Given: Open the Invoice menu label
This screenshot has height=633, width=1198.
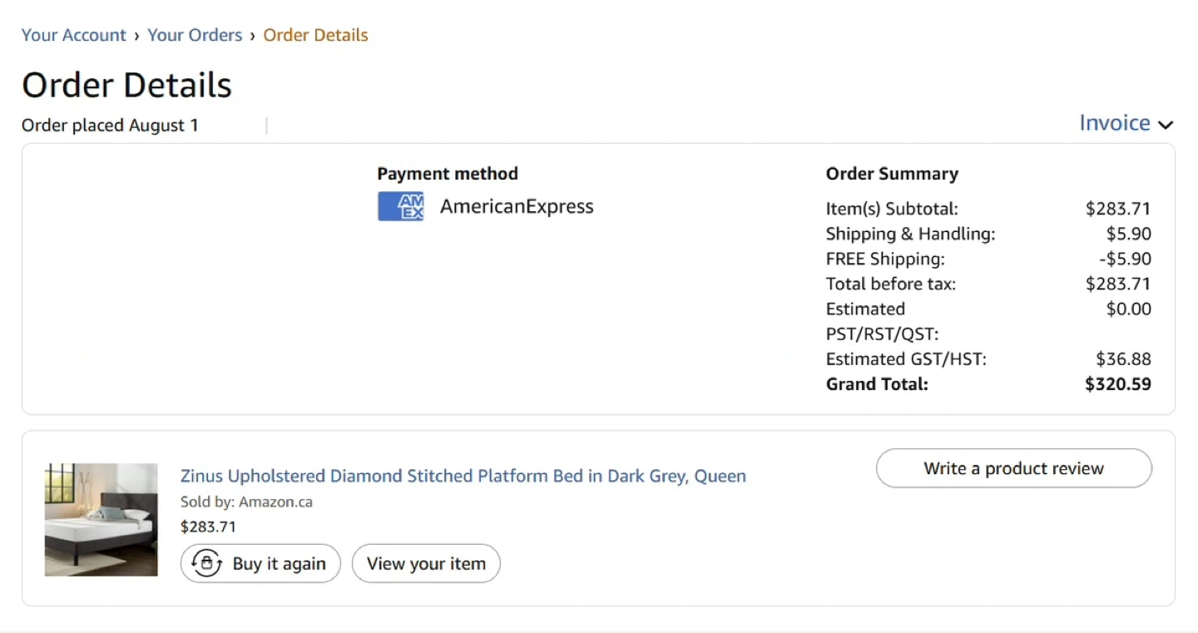Looking at the screenshot, I should click(1114, 123).
